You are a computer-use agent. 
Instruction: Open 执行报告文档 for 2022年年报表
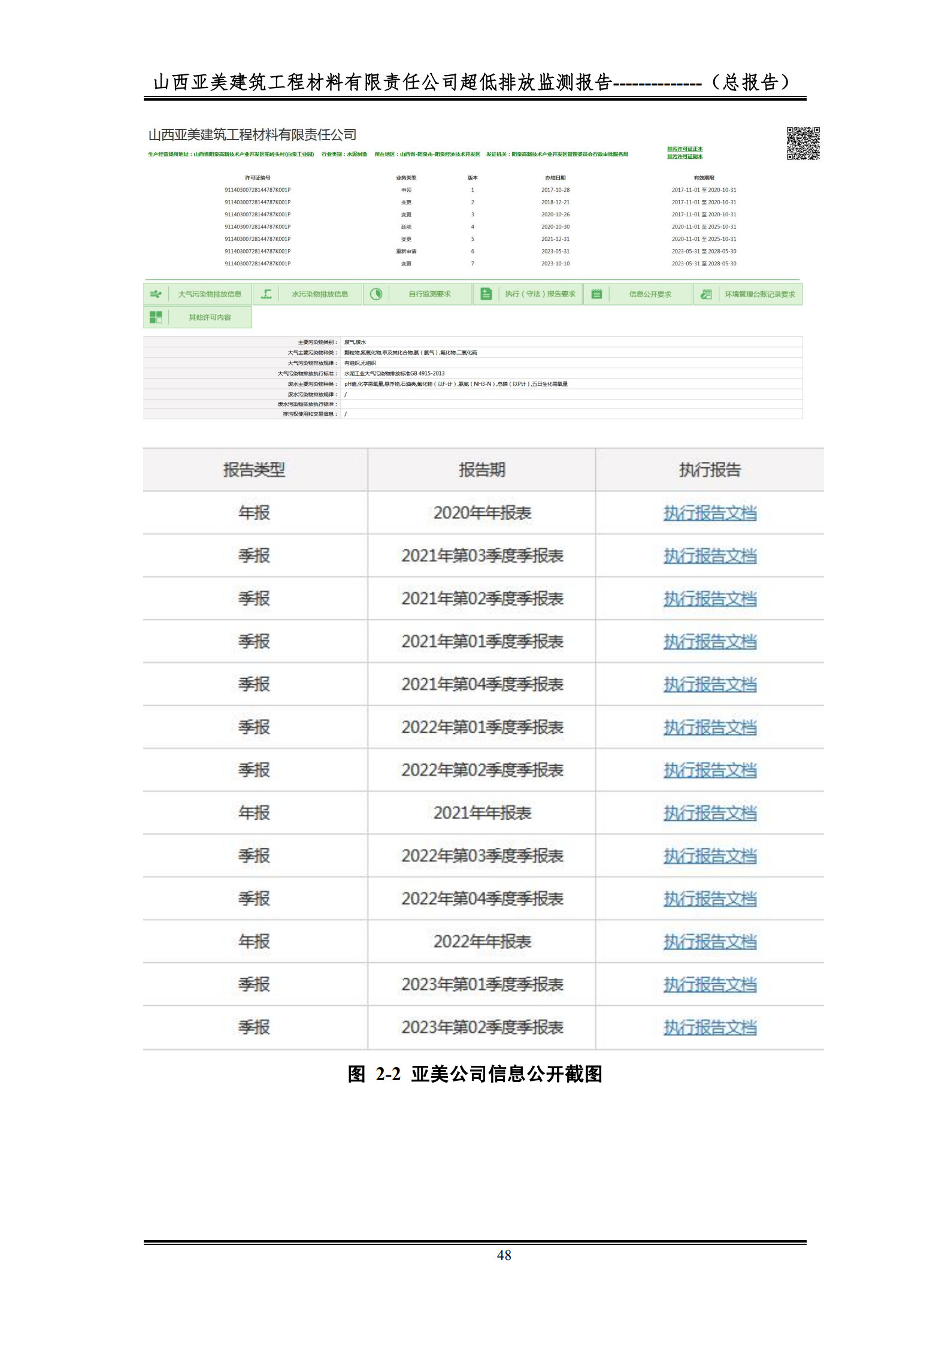710,942
